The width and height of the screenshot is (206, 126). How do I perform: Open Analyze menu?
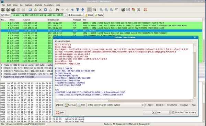coord(38,5)
